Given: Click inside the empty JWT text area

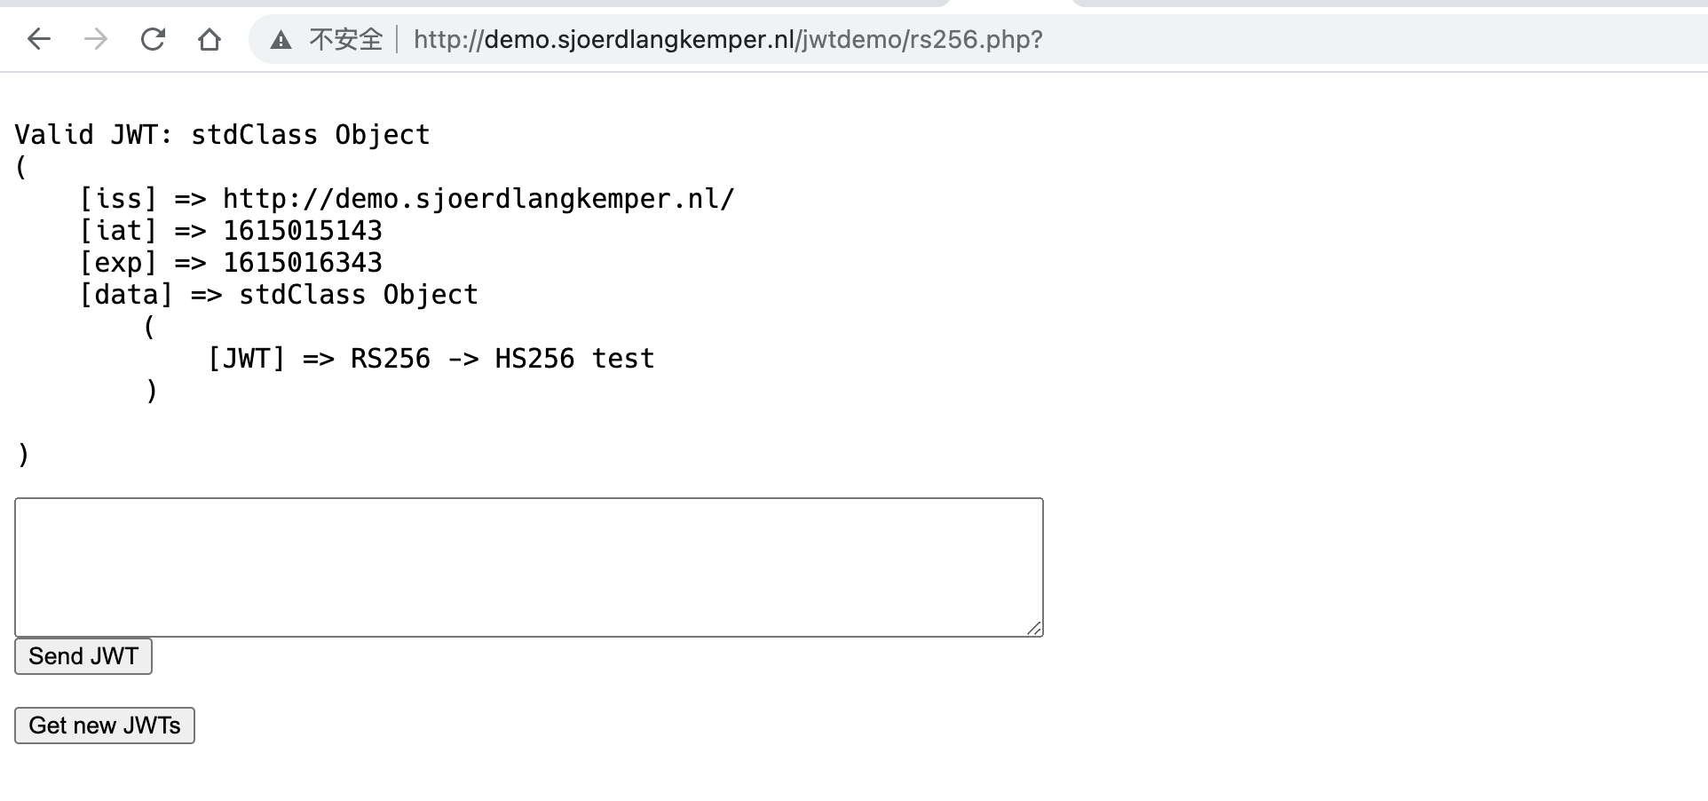Looking at the screenshot, I should coord(528,567).
